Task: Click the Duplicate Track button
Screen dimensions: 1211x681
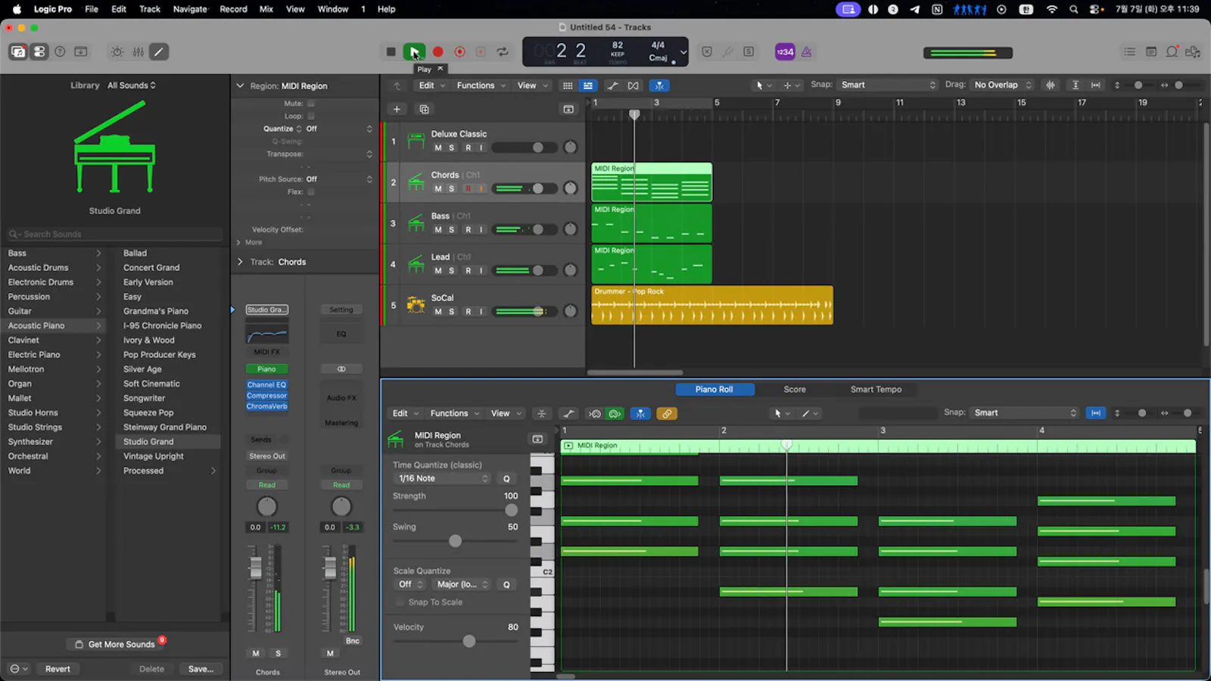Action: click(x=424, y=109)
